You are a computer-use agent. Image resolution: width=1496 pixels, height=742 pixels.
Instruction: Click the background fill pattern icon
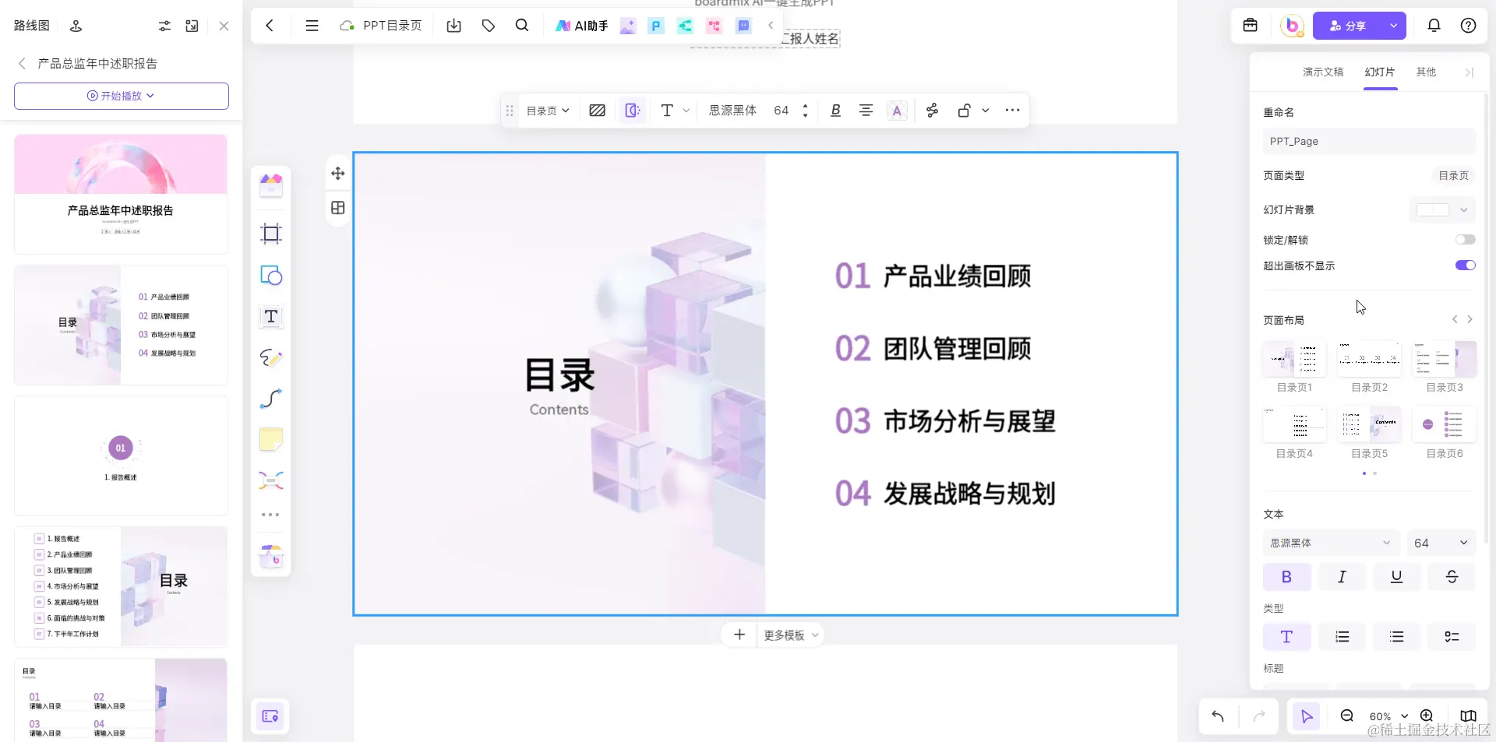(597, 111)
